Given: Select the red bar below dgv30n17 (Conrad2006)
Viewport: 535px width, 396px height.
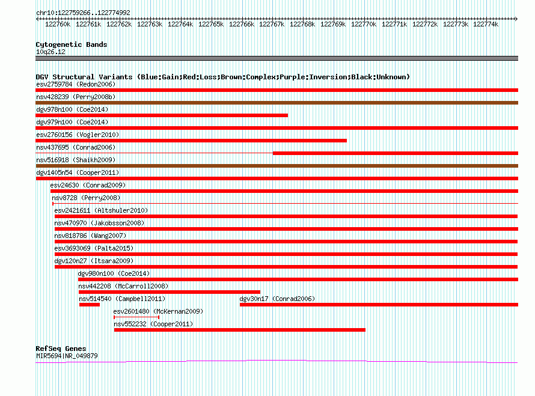Looking at the screenshot, I should [379, 305].
